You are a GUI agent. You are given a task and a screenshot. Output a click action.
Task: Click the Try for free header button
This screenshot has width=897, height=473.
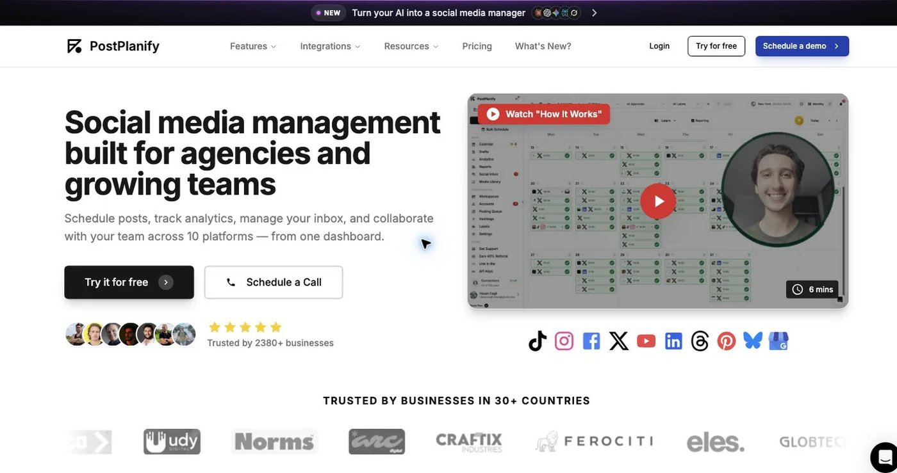[x=716, y=46]
